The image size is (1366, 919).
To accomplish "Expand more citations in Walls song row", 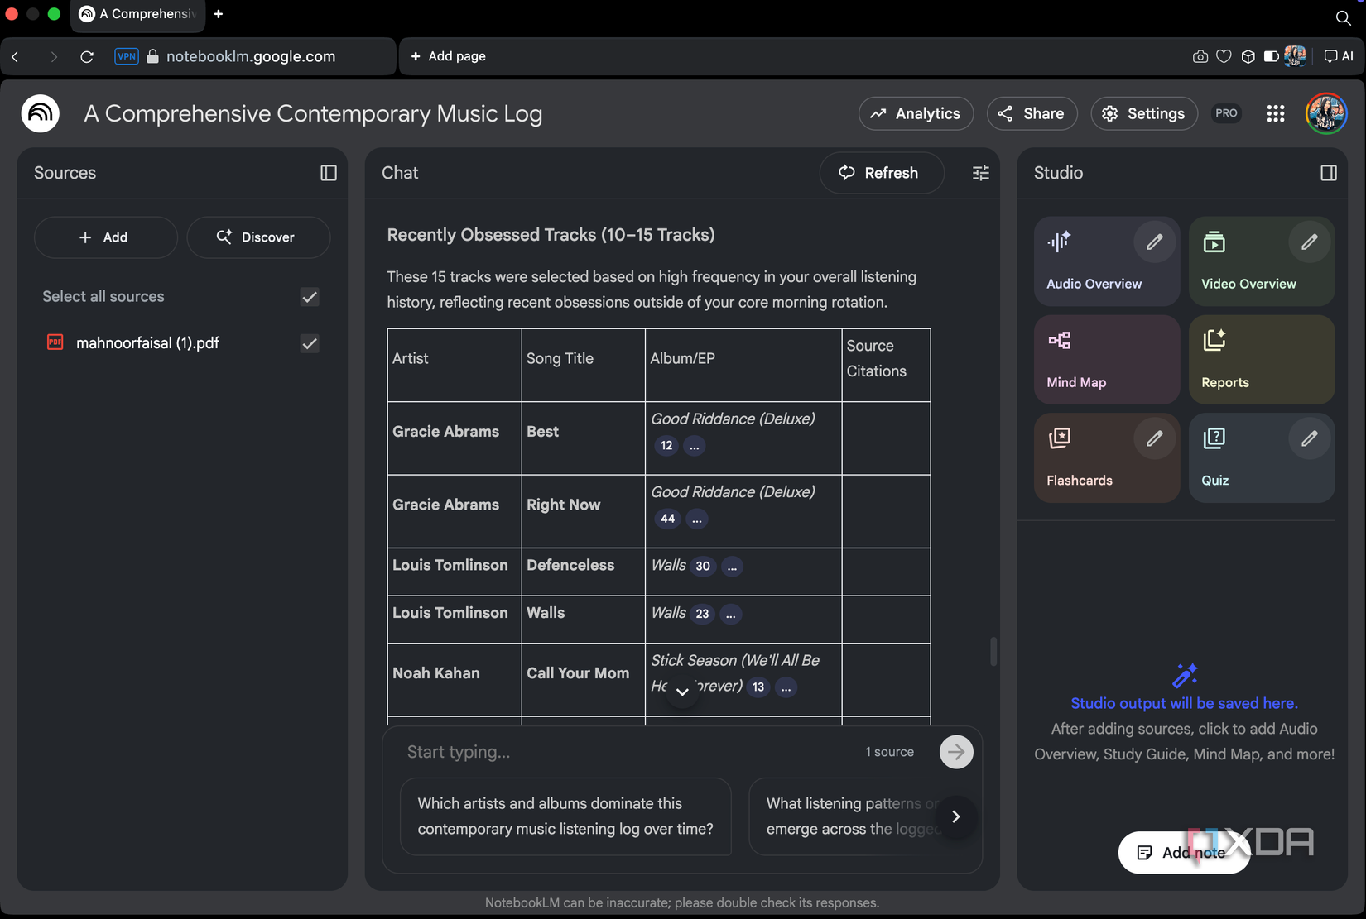I will pyautogui.click(x=730, y=614).
